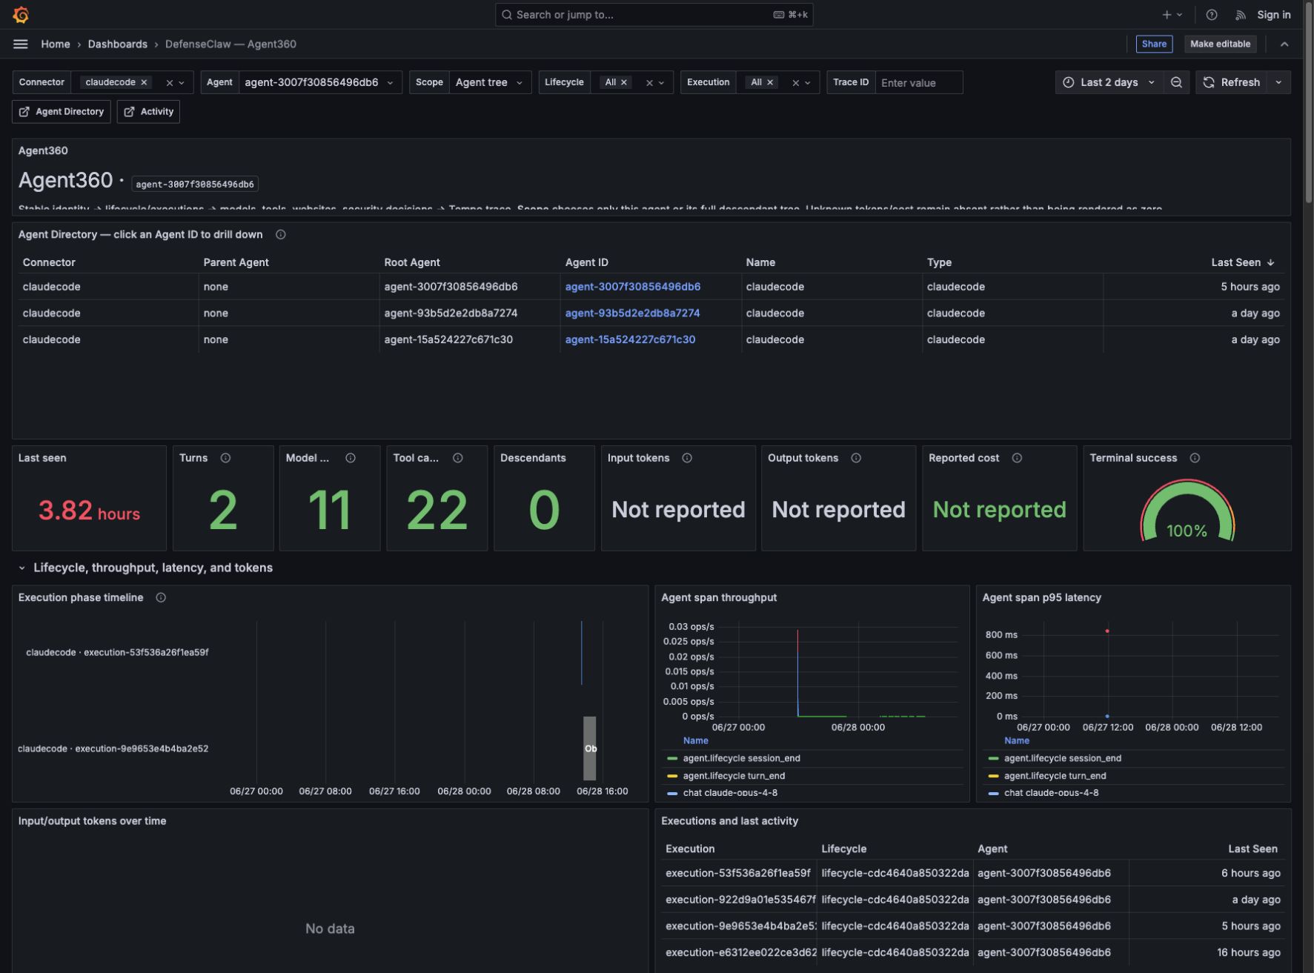Viewport: 1314px width, 973px height.
Task: Clear all Execution filter values
Action: click(x=795, y=83)
